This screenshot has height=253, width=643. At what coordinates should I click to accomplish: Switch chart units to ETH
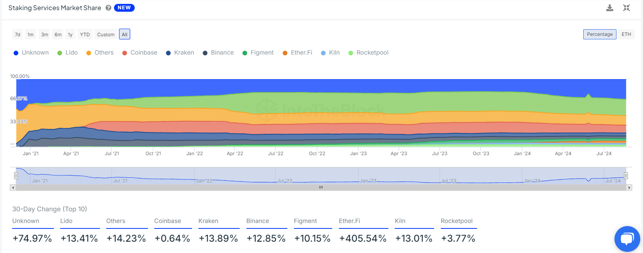tap(626, 34)
